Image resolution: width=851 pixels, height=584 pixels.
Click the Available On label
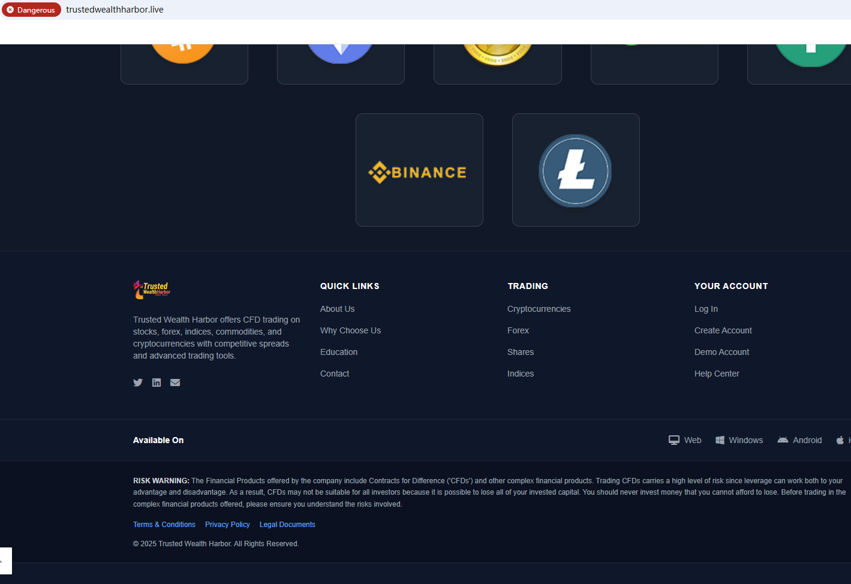[158, 440]
